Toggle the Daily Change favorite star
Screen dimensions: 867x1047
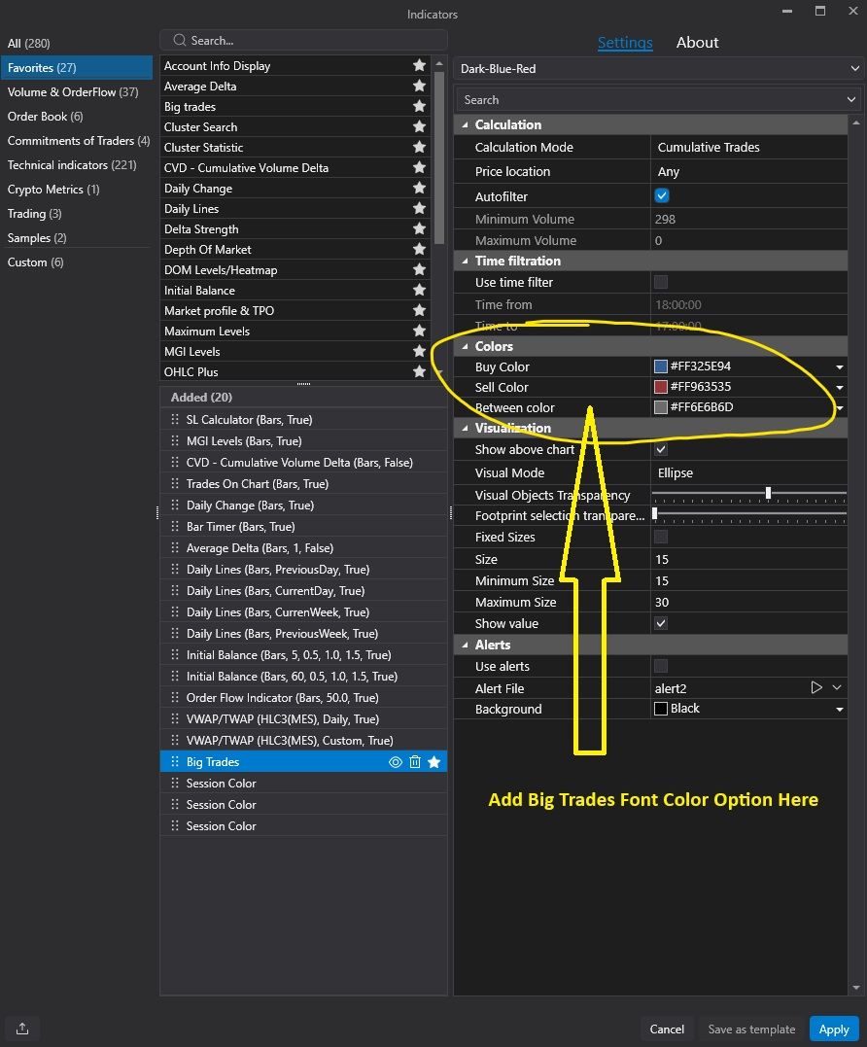pyautogui.click(x=419, y=189)
